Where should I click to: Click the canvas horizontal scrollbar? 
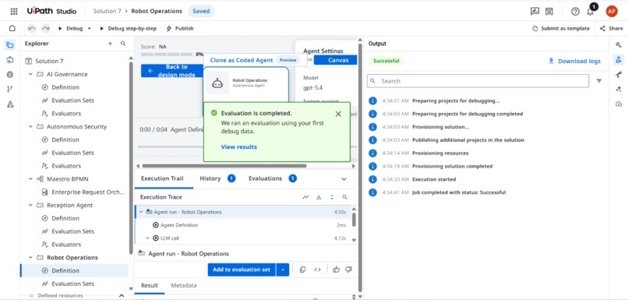(x=224, y=166)
